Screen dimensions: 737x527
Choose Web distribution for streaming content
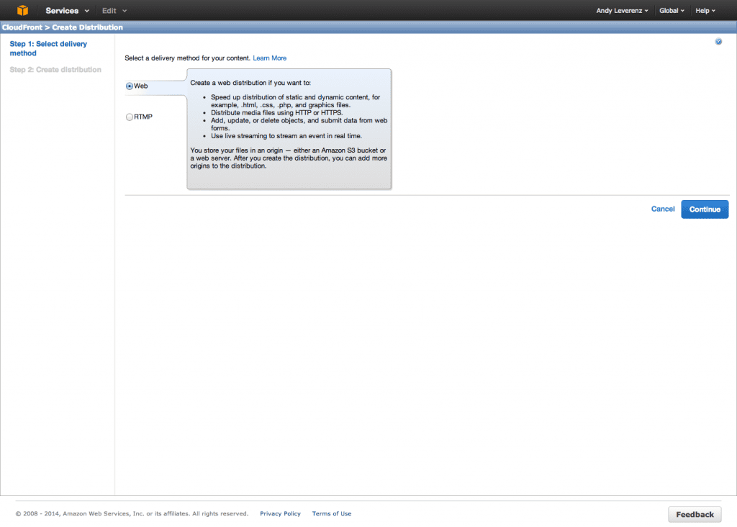click(130, 86)
